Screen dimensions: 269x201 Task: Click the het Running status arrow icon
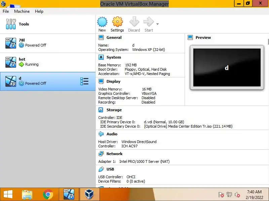[21, 64]
